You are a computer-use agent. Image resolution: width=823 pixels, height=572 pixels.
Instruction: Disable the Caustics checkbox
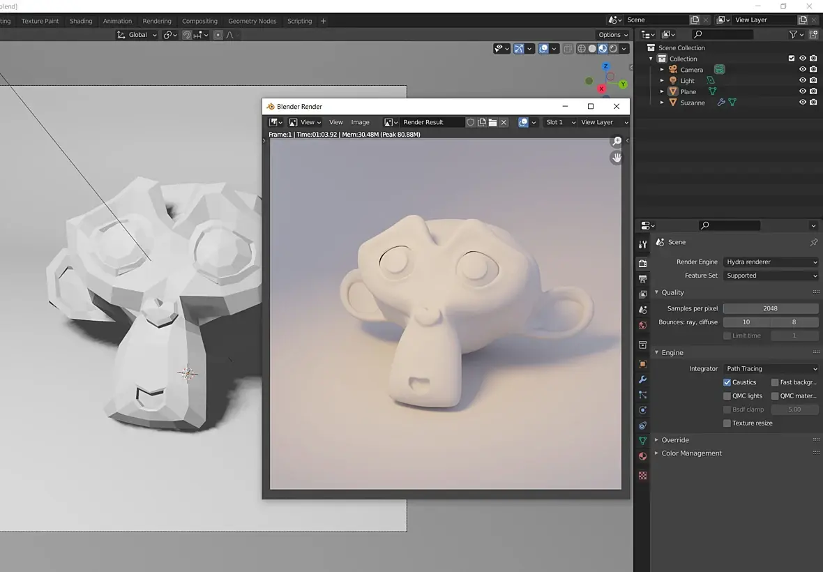(727, 382)
